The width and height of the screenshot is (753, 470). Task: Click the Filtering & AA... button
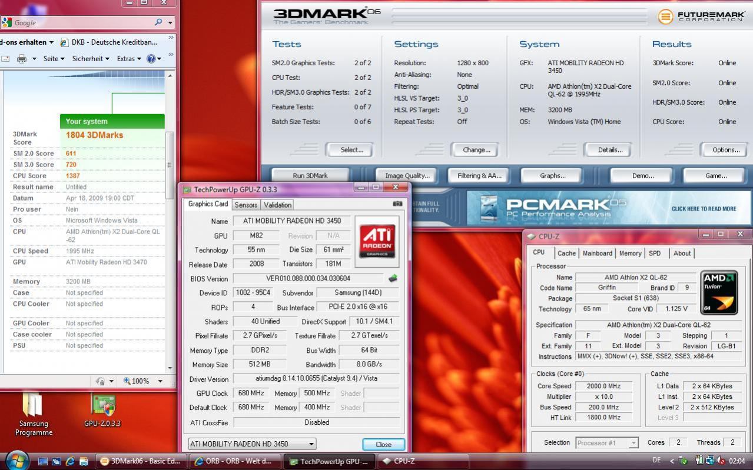[479, 175]
